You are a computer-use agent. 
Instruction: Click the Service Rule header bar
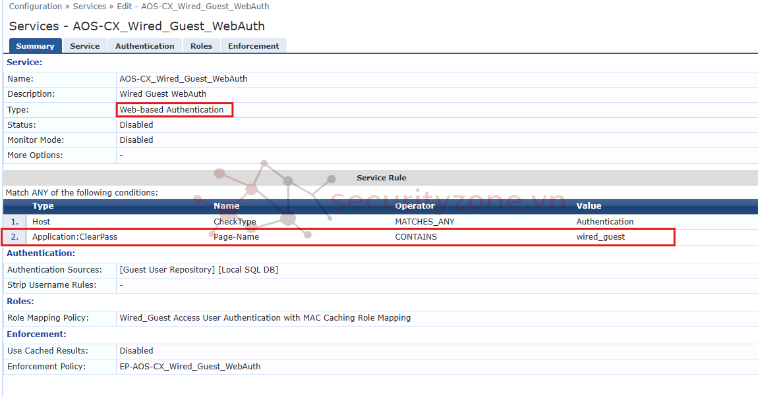(x=381, y=178)
